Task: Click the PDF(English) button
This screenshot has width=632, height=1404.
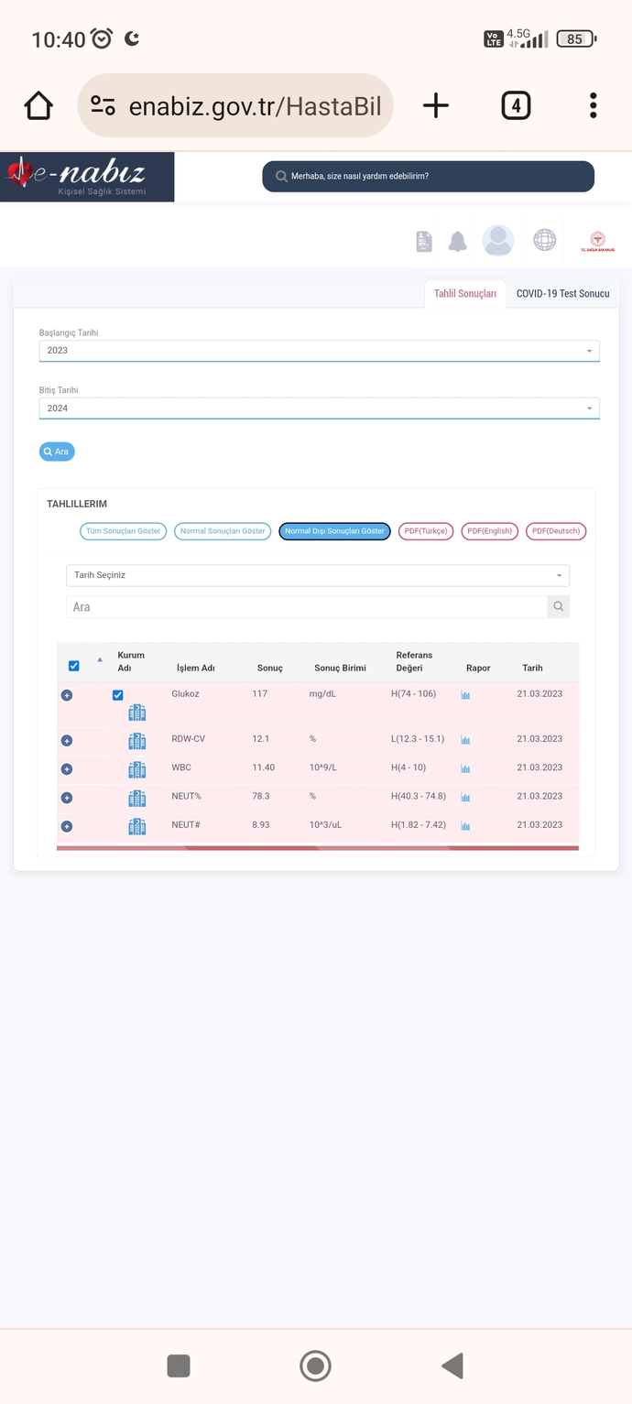Action: [x=489, y=531]
